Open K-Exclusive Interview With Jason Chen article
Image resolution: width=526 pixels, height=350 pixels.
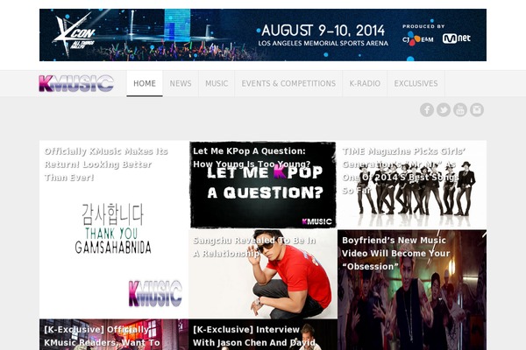point(254,336)
